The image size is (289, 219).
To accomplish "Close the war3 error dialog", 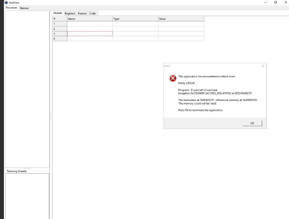I will (x=263, y=66).
